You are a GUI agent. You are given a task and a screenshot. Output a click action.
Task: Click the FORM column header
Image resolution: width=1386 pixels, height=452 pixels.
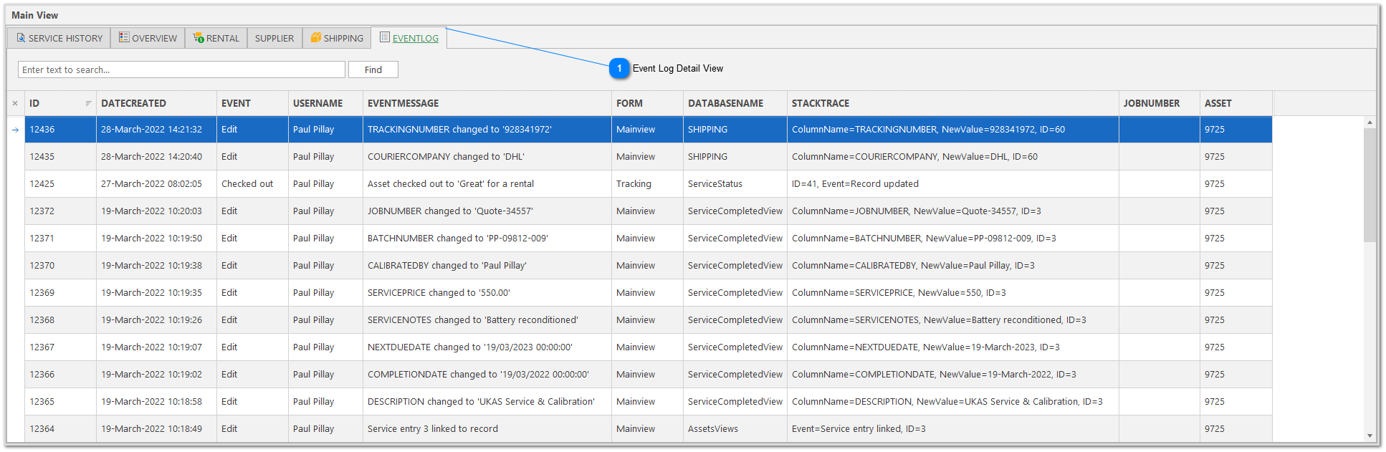(x=647, y=103)
